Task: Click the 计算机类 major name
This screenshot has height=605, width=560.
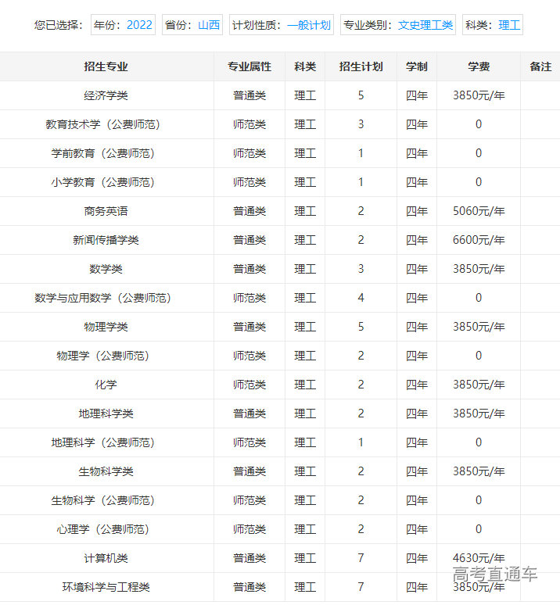Action: point(106,558)
